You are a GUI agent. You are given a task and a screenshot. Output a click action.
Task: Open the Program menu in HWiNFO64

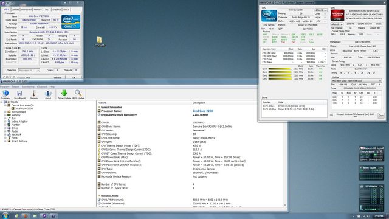pyautogui.click(x=5, y=86)
